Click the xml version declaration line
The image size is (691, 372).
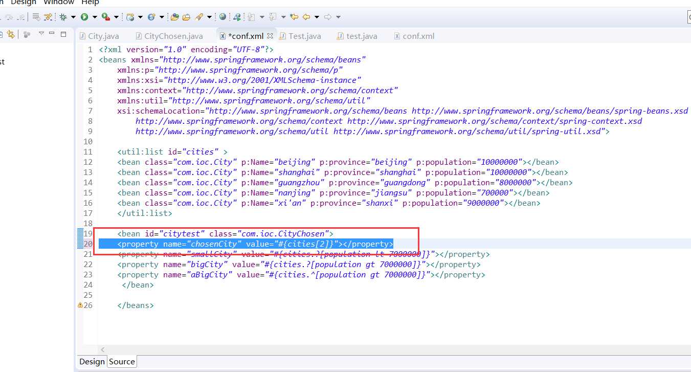point(186,50)
